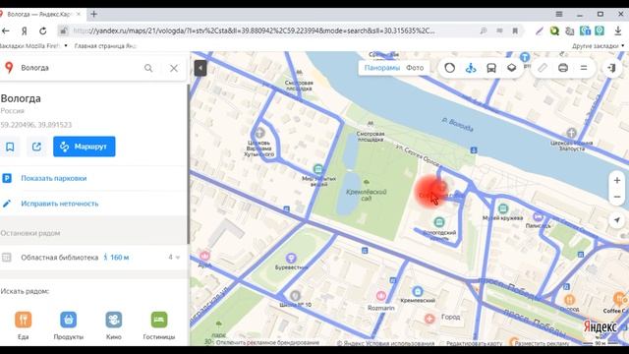This screenshot has width=629, height=354.
Task: Collapse the side panel with dark arrow
Action: (x=200, y=68)
